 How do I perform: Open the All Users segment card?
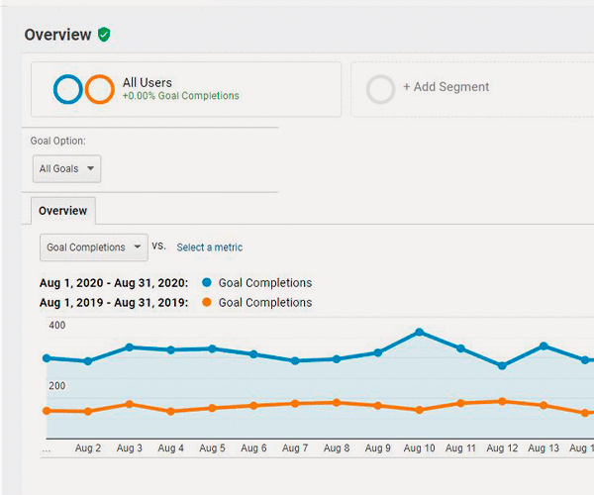click(x=186, y=89)
